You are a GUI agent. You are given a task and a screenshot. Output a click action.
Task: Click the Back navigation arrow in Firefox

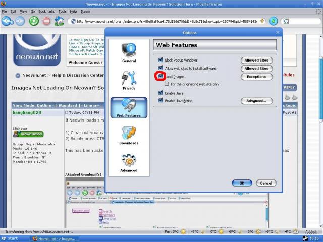pyautogui.click(x=7, y=21)
